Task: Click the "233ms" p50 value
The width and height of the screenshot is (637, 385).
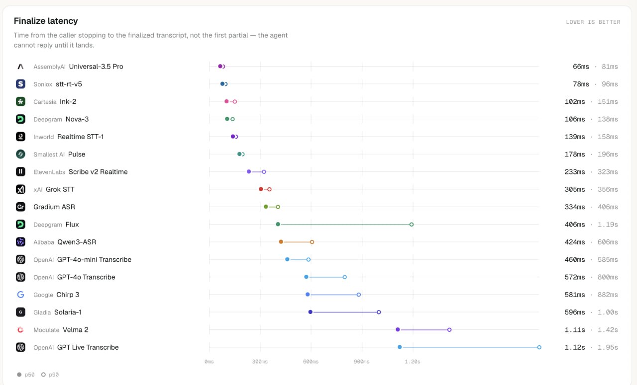Action: (575, 172)
